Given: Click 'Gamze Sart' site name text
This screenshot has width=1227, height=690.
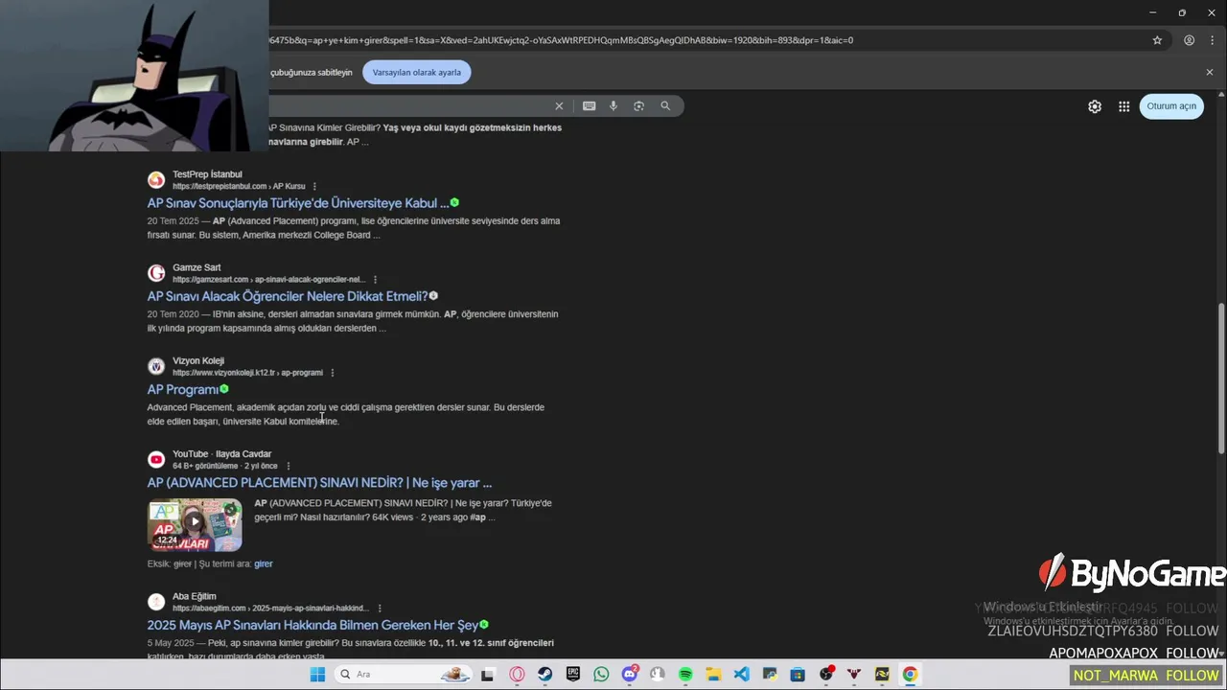Looking at the screenshot, I should point(197,267).
